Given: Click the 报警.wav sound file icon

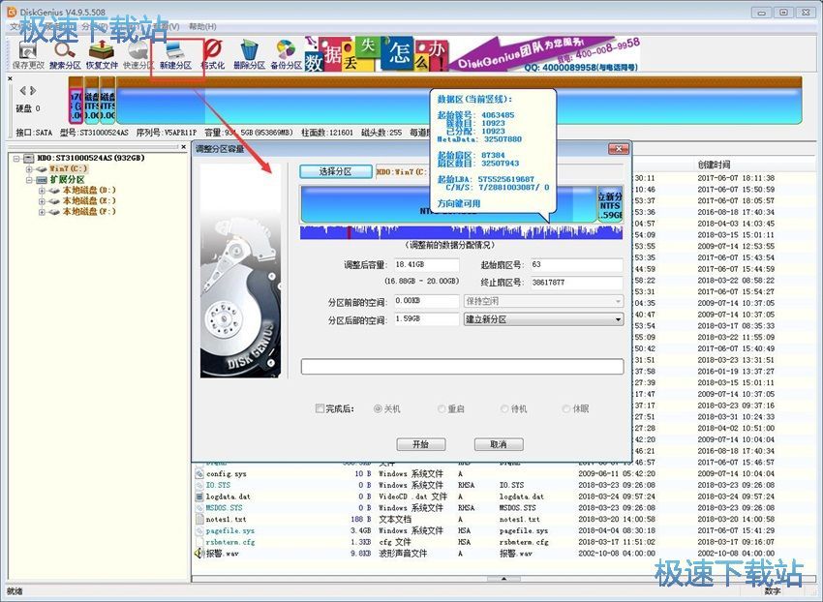Looking at the screenshot, I should 198,554.
